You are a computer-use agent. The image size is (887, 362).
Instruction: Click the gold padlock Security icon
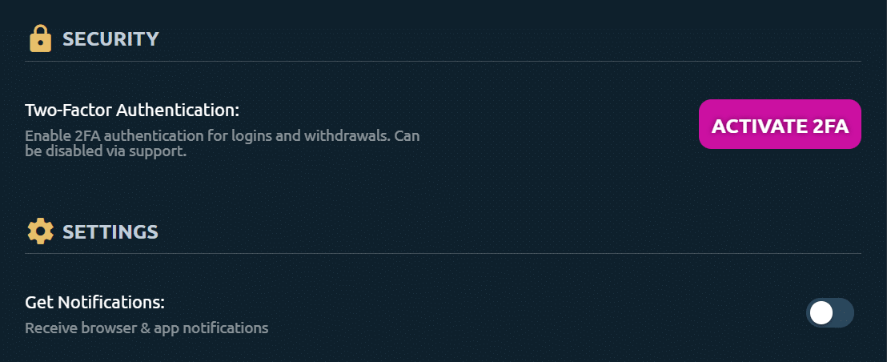pos(40,38)
